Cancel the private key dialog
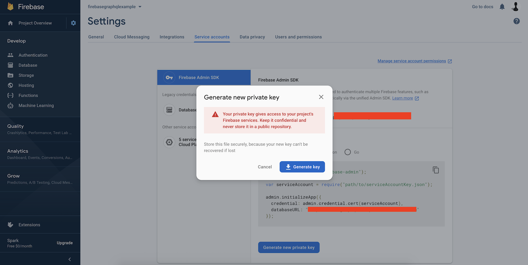This screenshot has height=265, width=528. point(265,167)
